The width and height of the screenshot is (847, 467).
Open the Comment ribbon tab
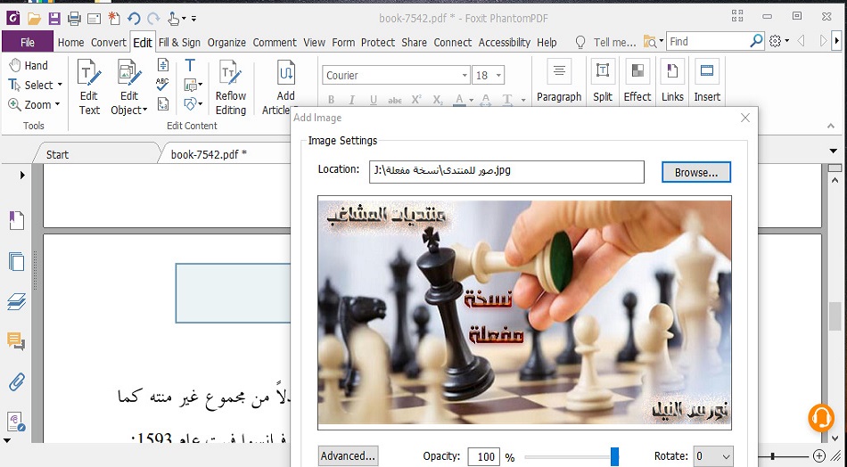pos(274,42)
